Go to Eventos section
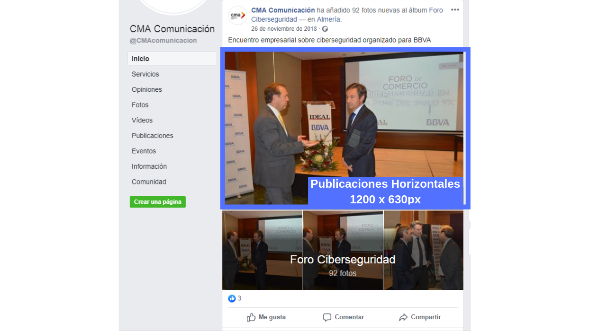616x331 pixels. click(x=144, y=151)
